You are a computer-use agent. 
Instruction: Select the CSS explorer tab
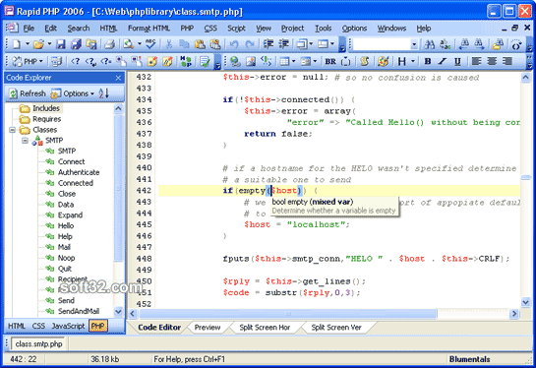click(x=38, y=326)
